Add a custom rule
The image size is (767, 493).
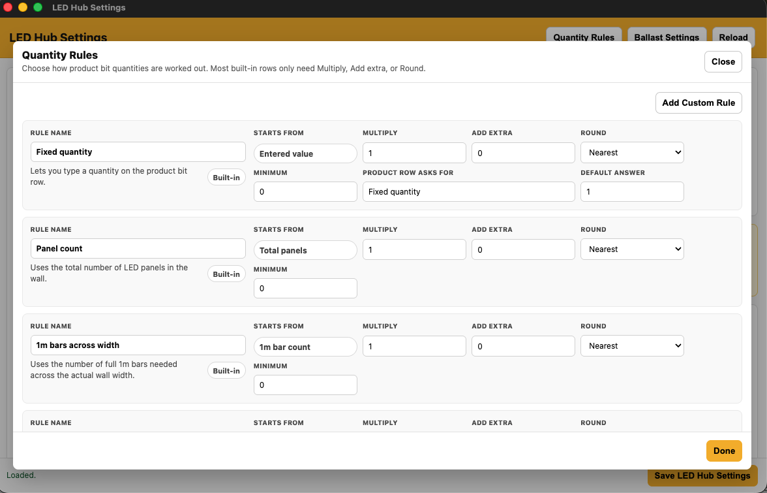click(699, 103)
